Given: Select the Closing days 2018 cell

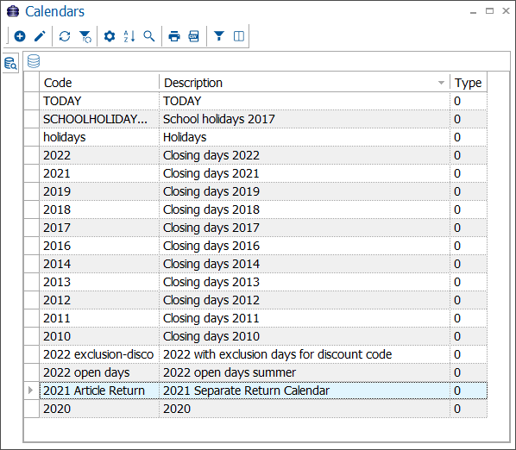Looking at the screenshot, I should (305, 209).
